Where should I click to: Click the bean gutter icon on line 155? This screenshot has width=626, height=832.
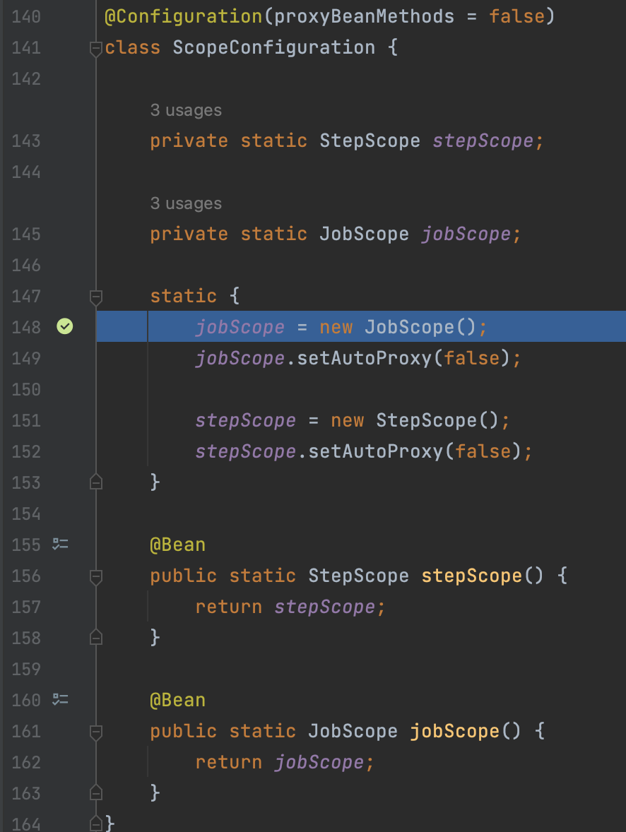(60, 544)
